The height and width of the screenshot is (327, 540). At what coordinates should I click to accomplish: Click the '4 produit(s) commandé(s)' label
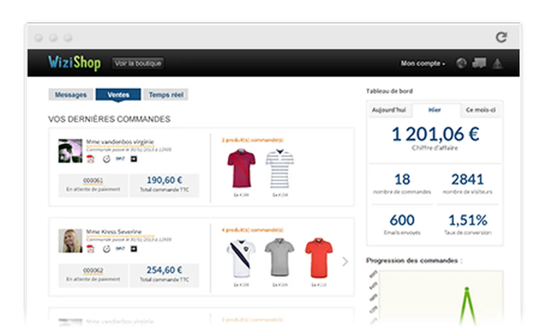pos(252,230)
